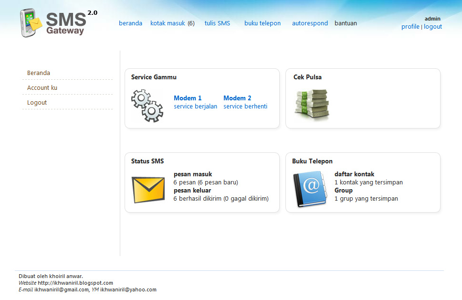Open the beranda top menu item
This screenshot has width=462, height=300.
[130, 23]
